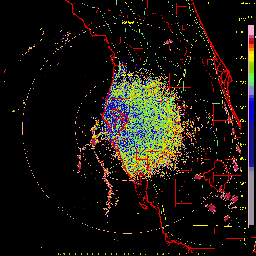Image resolution: width=256 pixels, height=256 pixels.
Task: Select the 1.000 scale value
Action: pos(241,32)
